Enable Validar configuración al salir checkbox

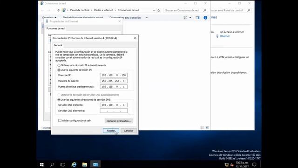60,120
